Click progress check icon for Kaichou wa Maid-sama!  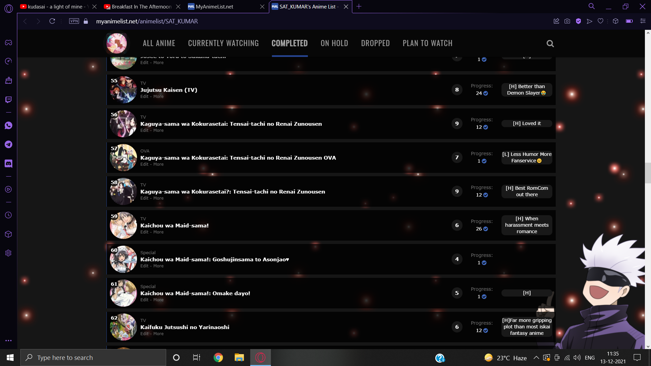486,229
